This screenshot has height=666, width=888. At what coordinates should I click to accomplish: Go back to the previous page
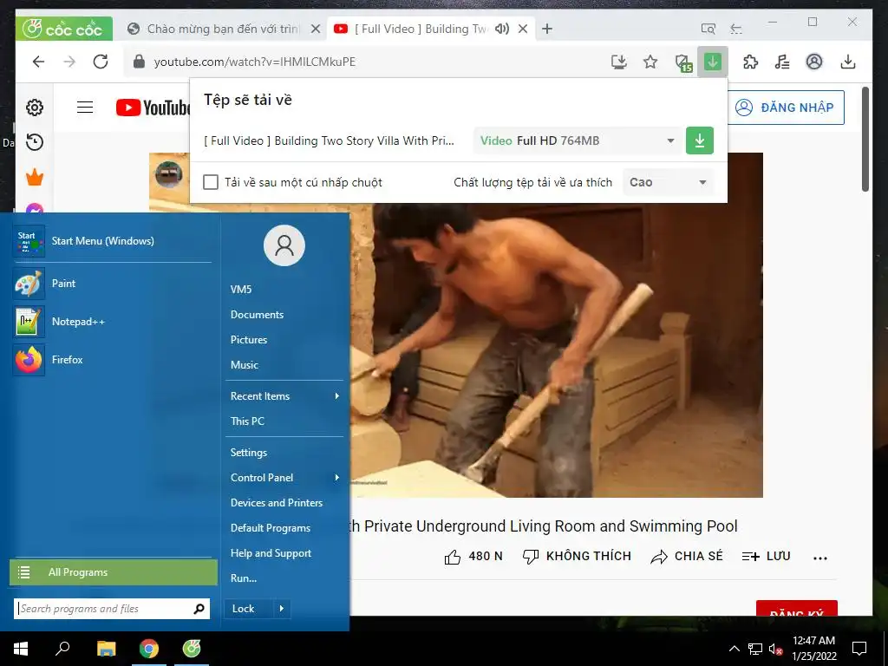point(38,62)
